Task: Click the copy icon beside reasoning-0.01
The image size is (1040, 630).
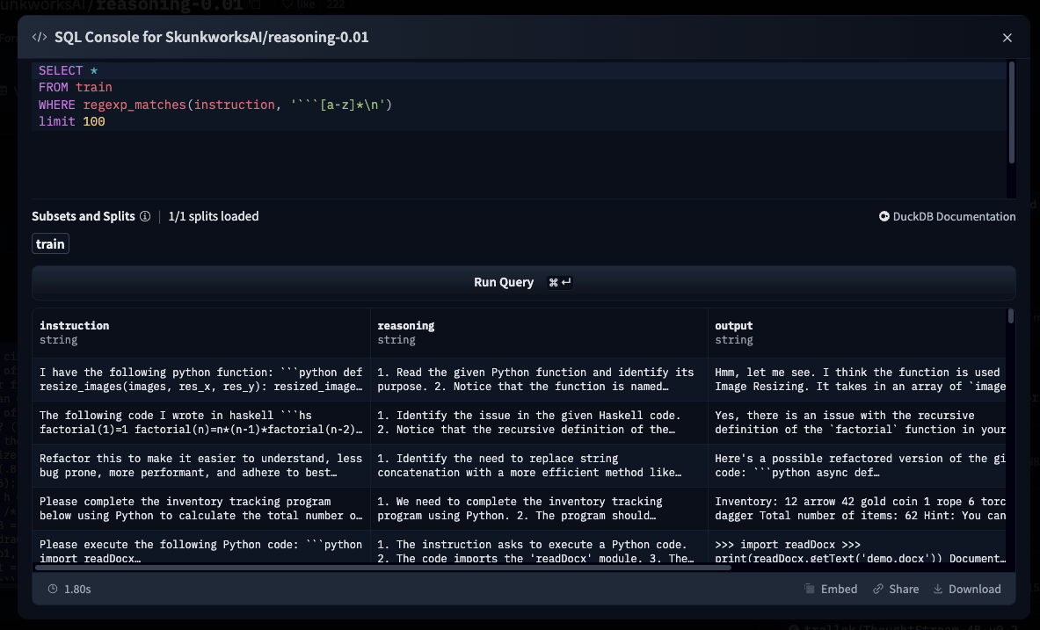Action: coord(254,4)
